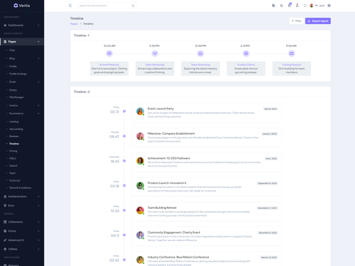Expand the Dashboards sidebar menu
This screenshot has width=355, height=266.
pyautogui.click(x=22, y=25)
